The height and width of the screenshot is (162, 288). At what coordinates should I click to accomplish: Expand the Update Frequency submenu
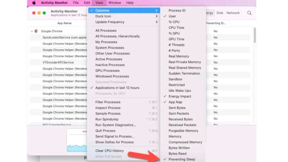pyautogui.click(x=124, y=22)
